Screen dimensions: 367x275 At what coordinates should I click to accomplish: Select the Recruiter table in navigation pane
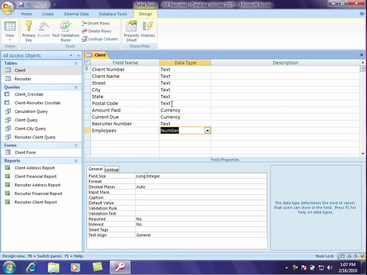click(x=23, y=79)
